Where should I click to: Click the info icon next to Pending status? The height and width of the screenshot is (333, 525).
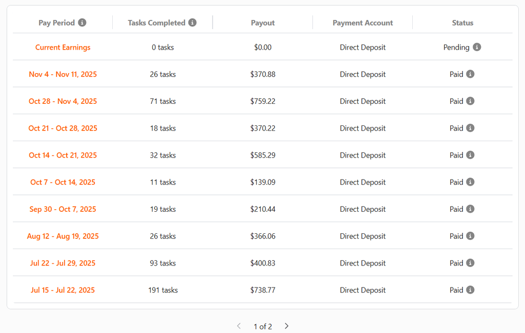click(x=477, y=47)
